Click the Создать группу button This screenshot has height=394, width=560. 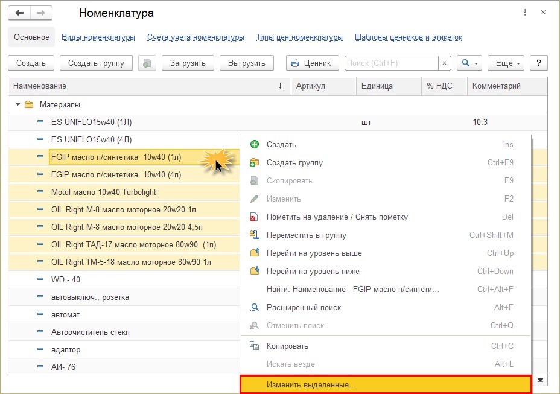pyautogui.click(x=96, y=63)
